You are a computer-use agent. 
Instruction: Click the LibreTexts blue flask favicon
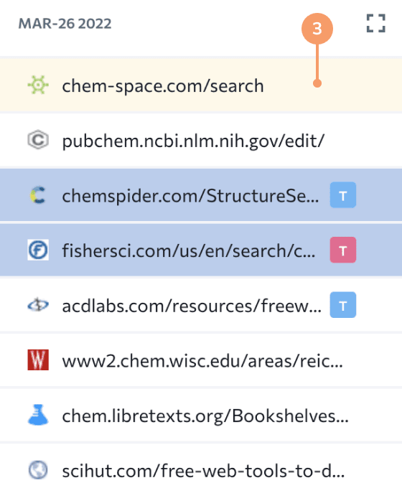click(x=38, y=415)
